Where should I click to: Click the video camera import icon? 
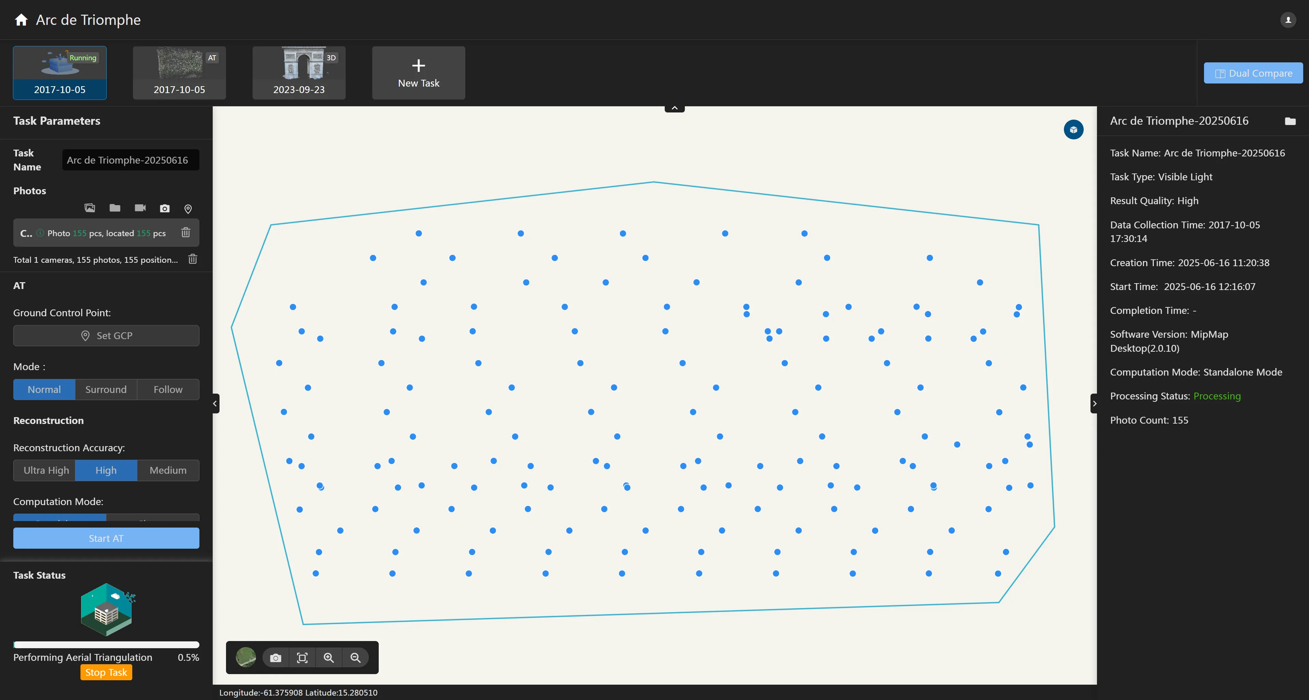pos(140,208)
